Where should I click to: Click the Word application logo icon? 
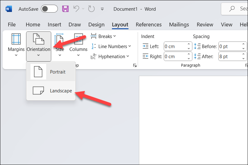(x=9, y=9)
